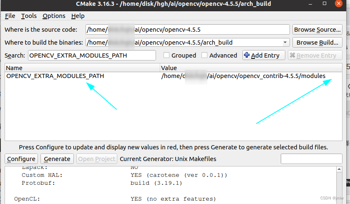Click Browse Build button
The height and width of the screenshot is (204, 350).
[x=317, y=43]
